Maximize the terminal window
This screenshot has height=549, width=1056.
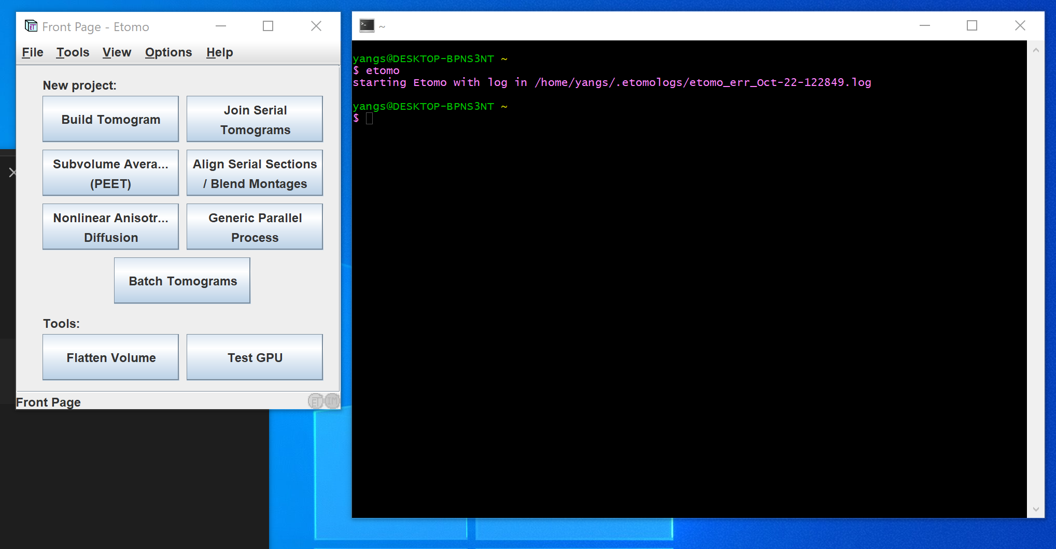tap(972, 25)
